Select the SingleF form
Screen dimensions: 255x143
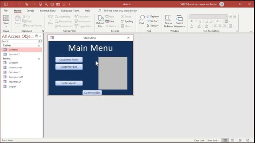pos(22,87)
